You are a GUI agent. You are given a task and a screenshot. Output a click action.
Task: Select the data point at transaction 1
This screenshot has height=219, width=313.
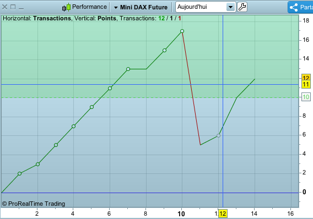tap(19, 173)
